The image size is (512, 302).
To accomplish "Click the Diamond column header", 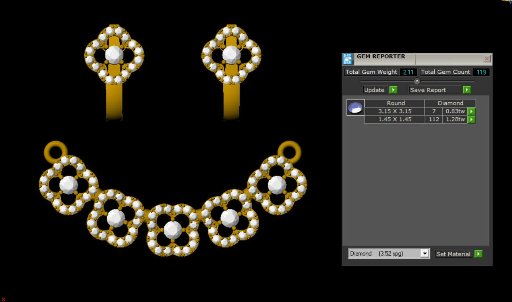I will (450, 103).
